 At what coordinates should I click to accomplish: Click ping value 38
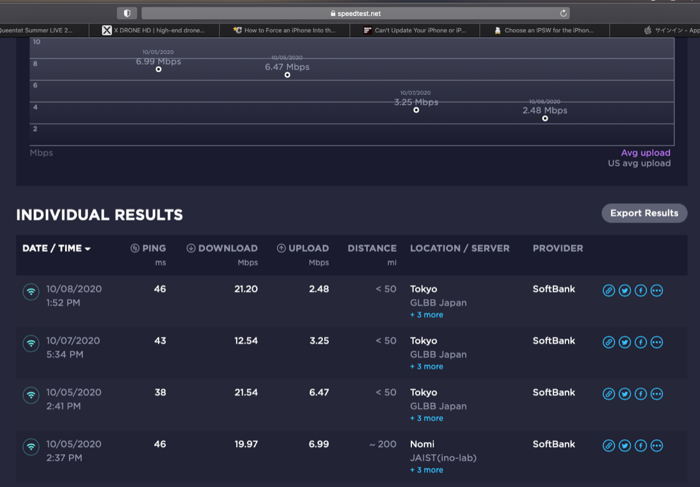[x=160, y=393]
